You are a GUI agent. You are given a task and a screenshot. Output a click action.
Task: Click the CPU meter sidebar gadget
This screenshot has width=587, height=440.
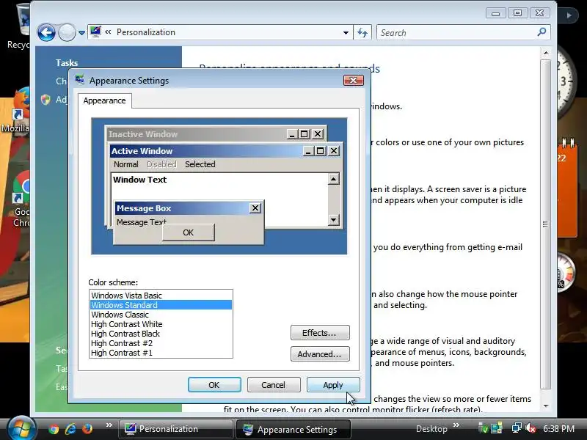(x=566, y=271)
